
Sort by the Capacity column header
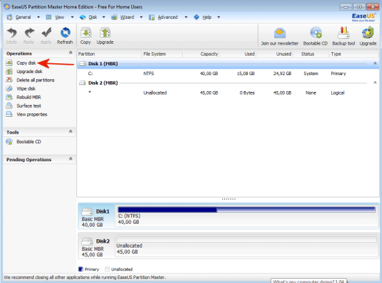coord(201,54)
